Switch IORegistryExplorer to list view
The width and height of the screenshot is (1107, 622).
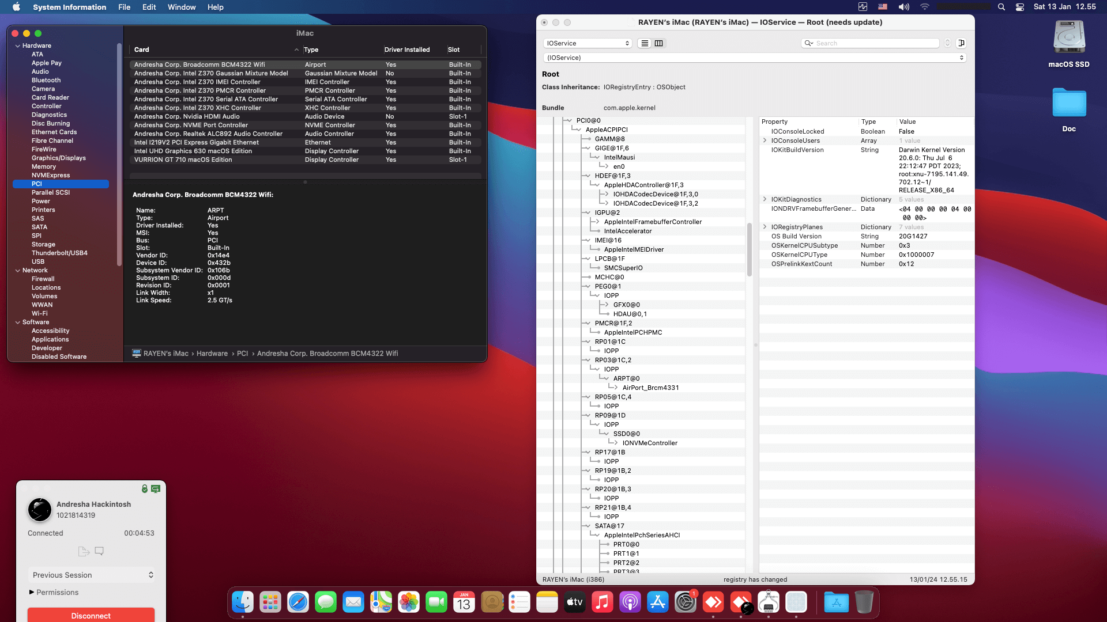[x=645, y=43]
